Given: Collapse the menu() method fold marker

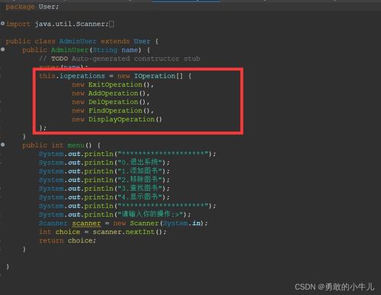Looking at the screenshot, I should (x=2, y=144).
